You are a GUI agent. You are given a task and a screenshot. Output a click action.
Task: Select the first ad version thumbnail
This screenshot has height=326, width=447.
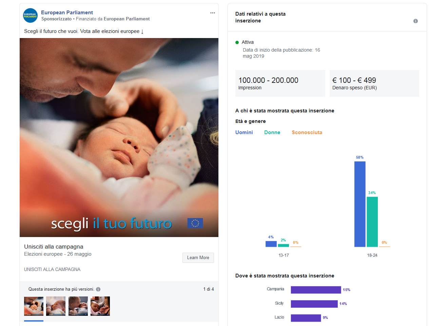click(34, 306)
